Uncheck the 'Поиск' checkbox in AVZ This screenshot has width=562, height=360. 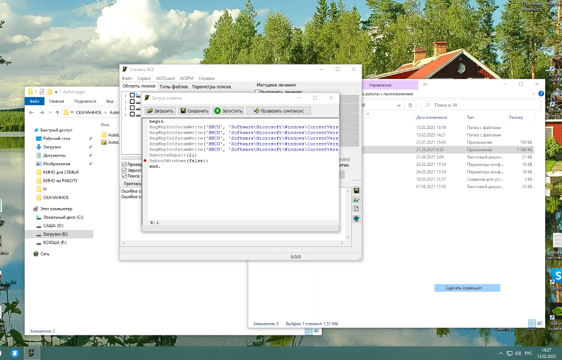coord(124,176)
